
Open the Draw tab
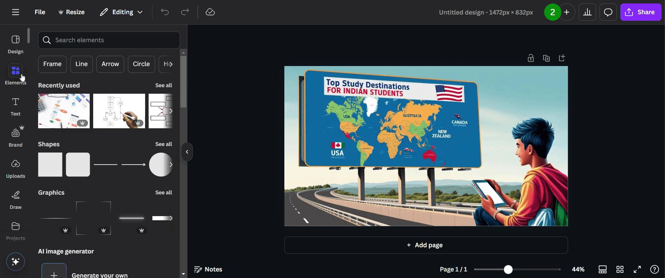pos(16,200)
